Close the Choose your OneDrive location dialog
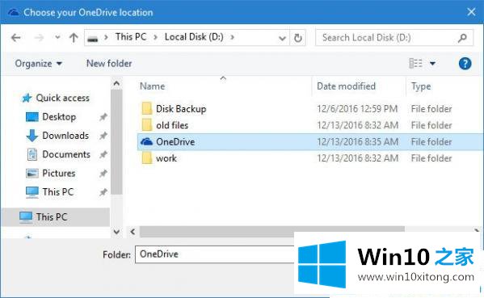 click(x=471, y=12)
